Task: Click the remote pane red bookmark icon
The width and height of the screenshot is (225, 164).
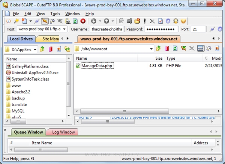Action: pyautogui.click(x=167, y=48)
